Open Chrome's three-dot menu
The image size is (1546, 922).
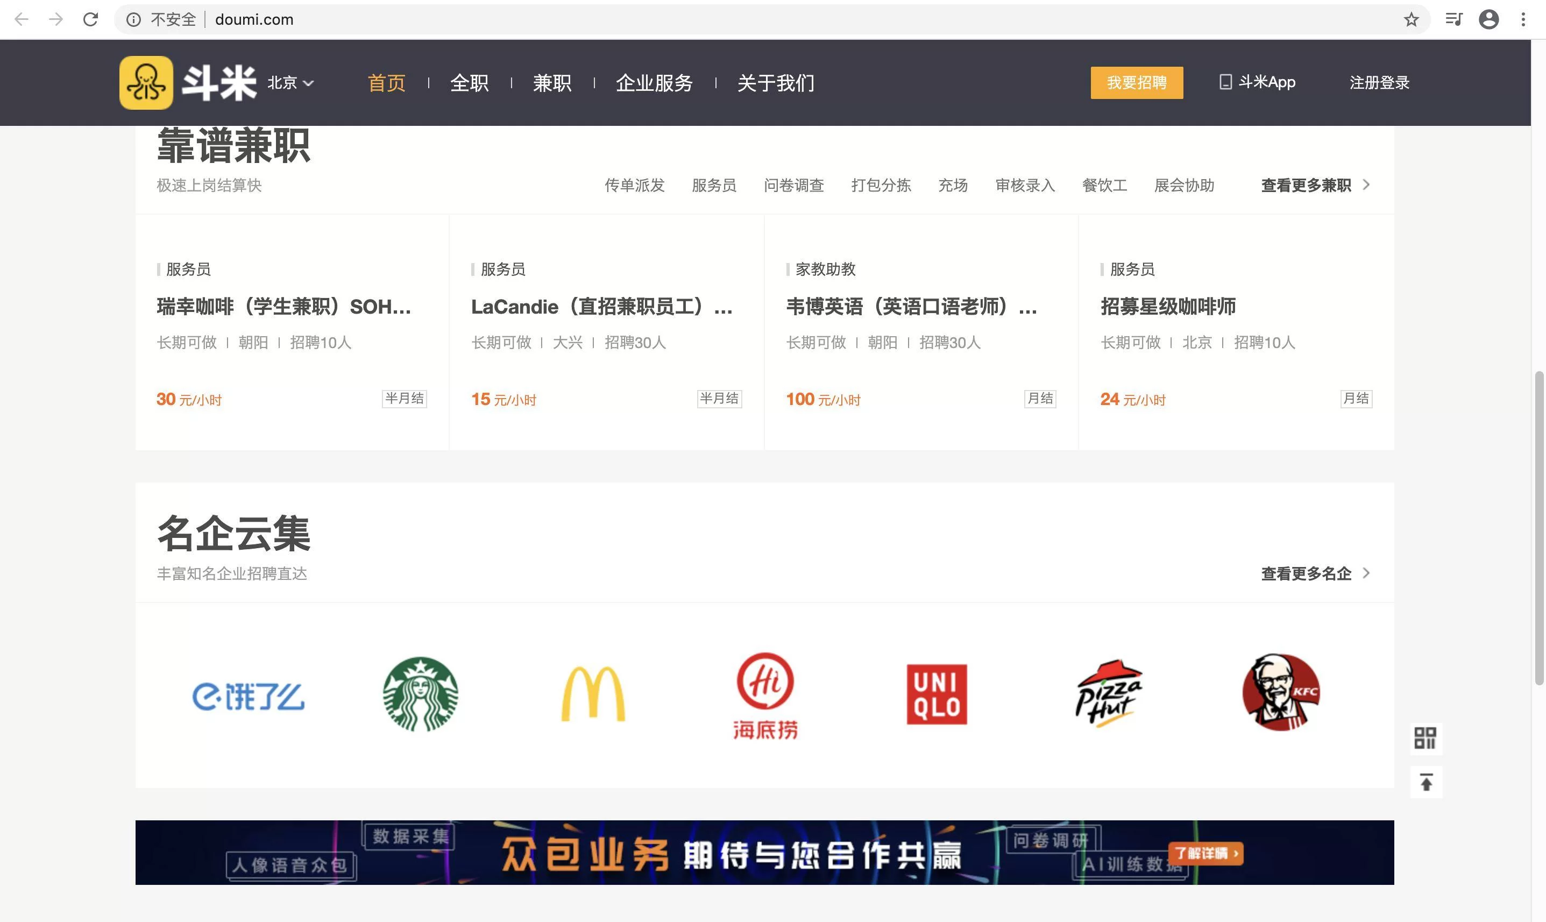(1523, 20)
